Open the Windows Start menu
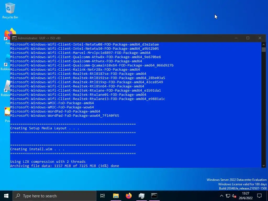268x201 pixels. (x=6, y=196)
